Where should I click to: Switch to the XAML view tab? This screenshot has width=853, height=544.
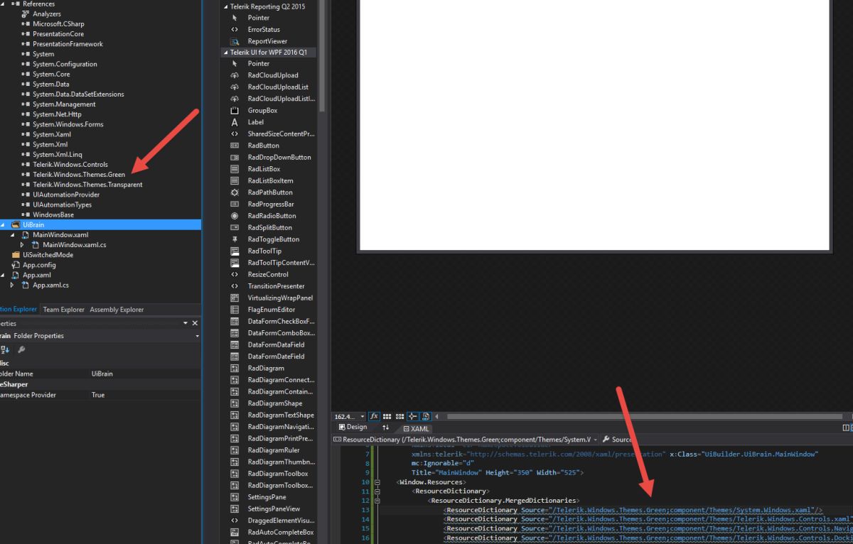coord(417,428)
